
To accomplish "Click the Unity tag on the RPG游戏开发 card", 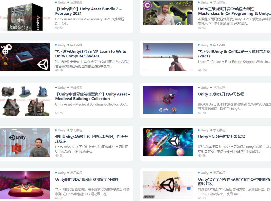I will [205, 173].
